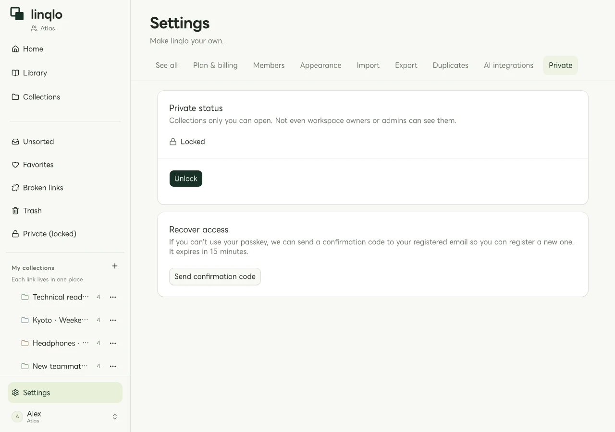This screenshot has width=615, height=432.
Task: Open Headphones collection
Action: (x=61, y=343)
